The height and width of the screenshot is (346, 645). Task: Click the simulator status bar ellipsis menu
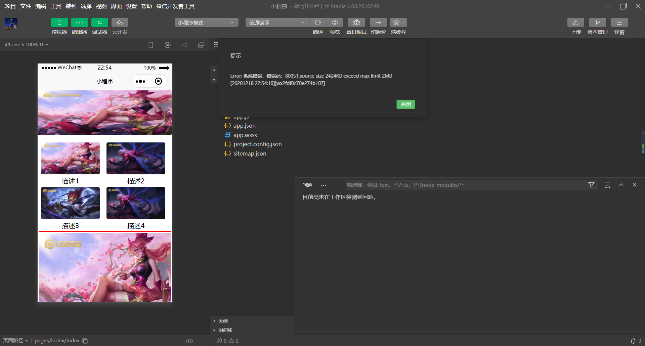203,341
